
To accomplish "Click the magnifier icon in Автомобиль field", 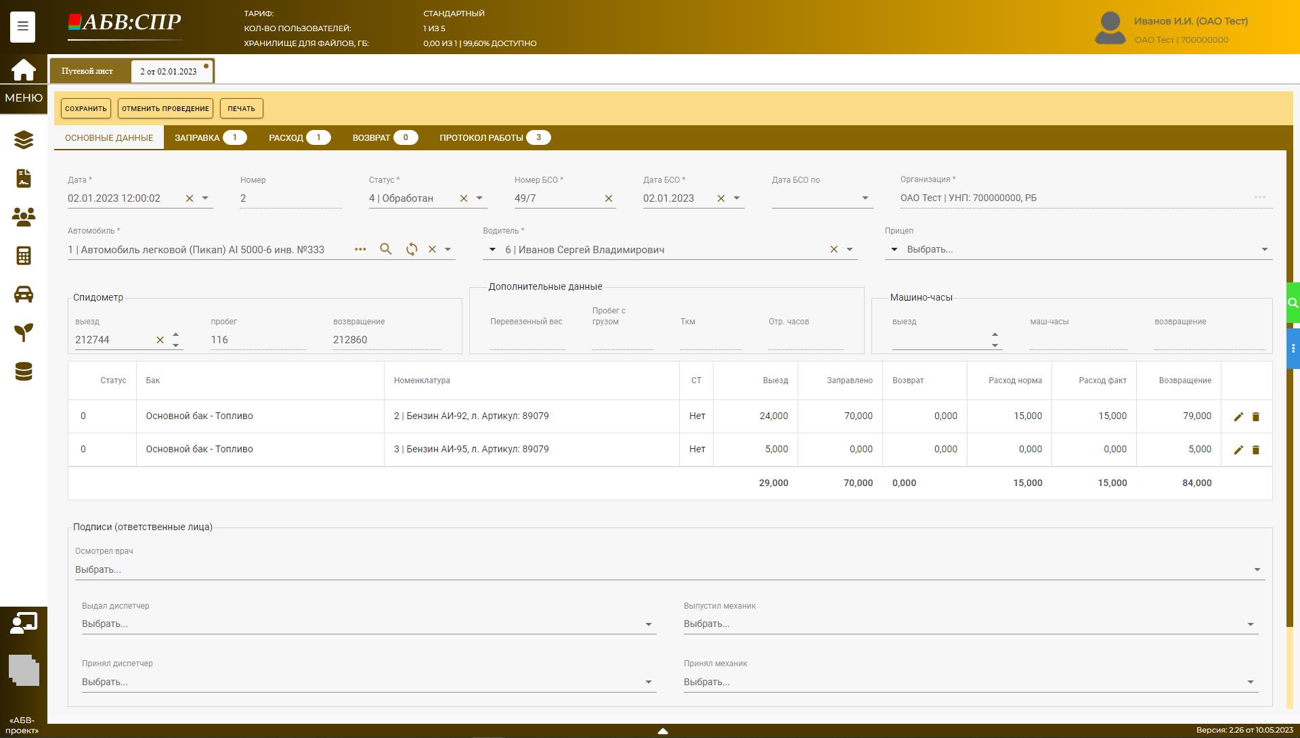I will (x=386, y=249).
